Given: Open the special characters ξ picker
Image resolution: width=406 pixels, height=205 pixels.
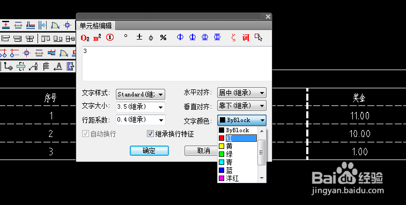Looking at the screenshot, I should (x=233, y=38).
